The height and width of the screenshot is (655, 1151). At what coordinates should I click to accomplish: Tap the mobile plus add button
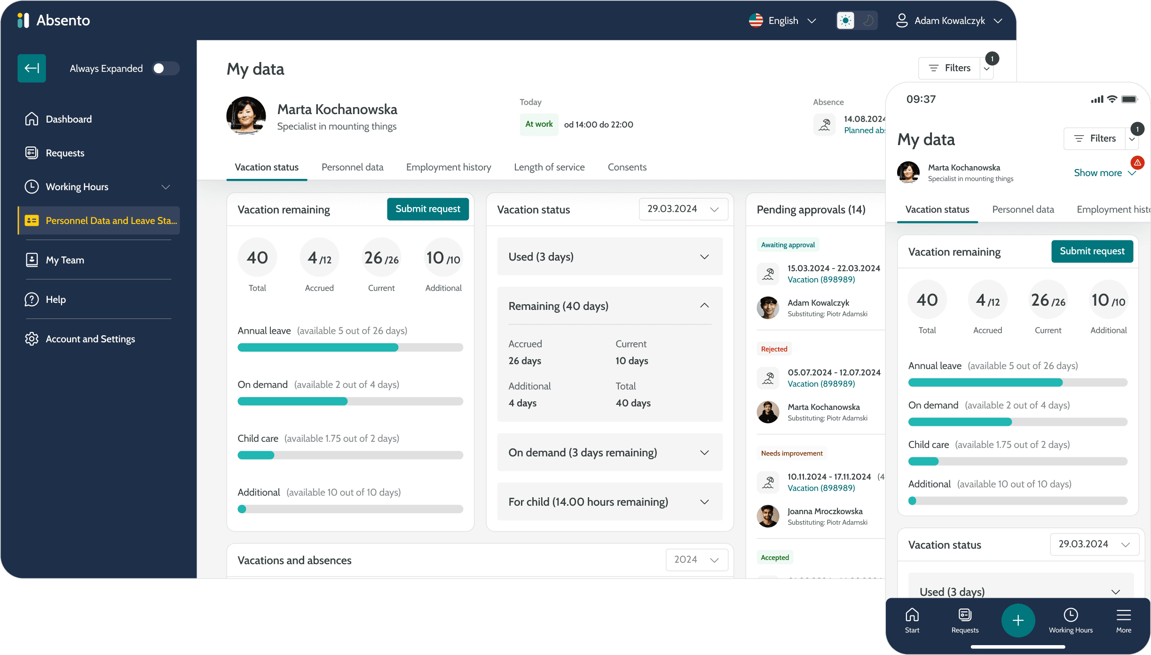1018,620
